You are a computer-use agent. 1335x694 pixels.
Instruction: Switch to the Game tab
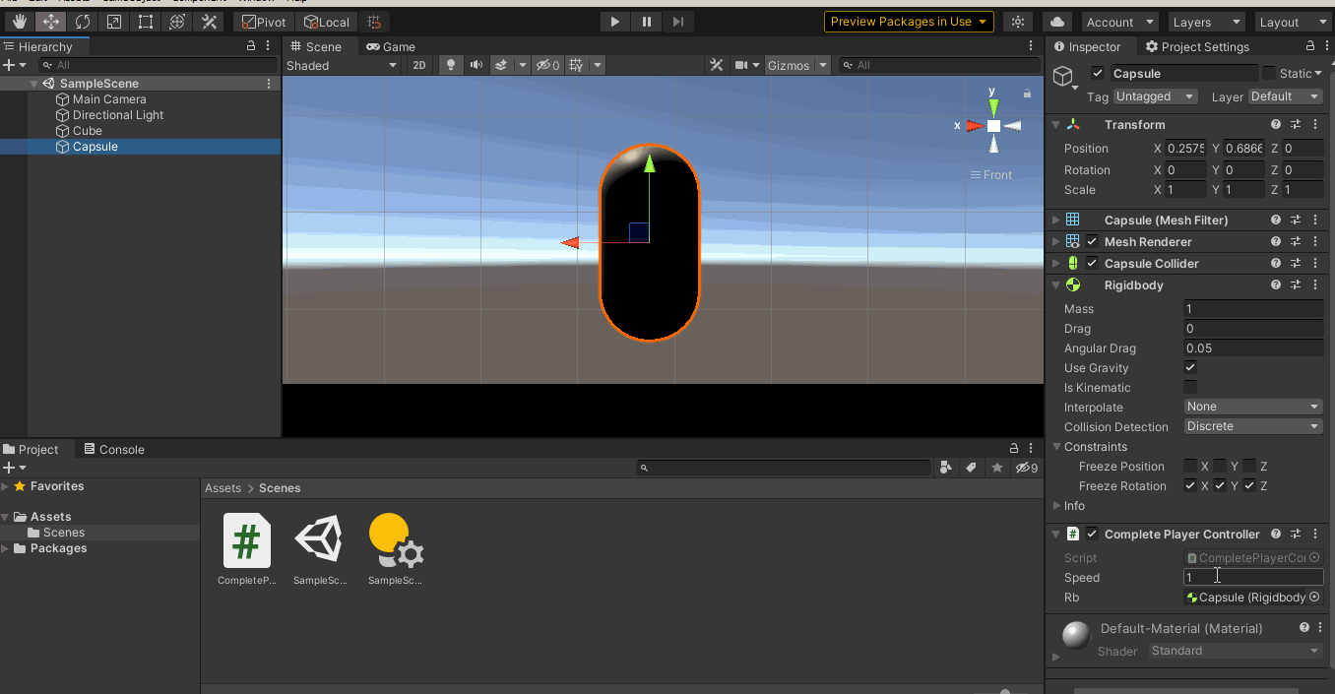(391, 46)
